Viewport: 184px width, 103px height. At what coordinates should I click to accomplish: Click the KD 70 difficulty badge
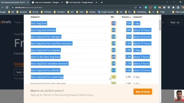114,23
